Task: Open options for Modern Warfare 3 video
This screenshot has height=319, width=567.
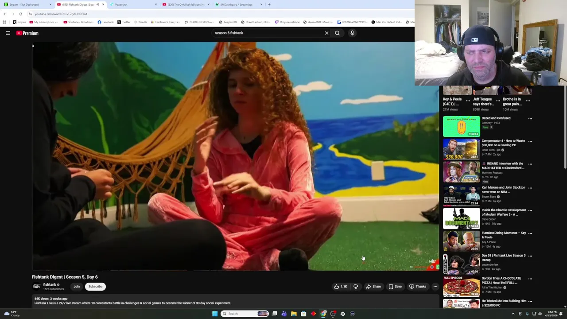Action: (x=530, y=210)
